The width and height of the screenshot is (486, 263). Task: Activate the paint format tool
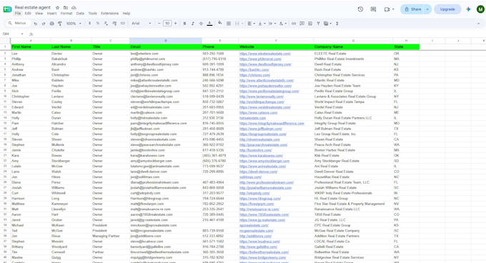click(x=60, y=24)
